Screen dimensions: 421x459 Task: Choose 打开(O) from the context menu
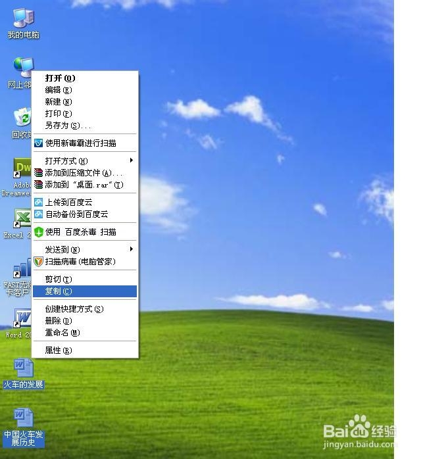85,78
